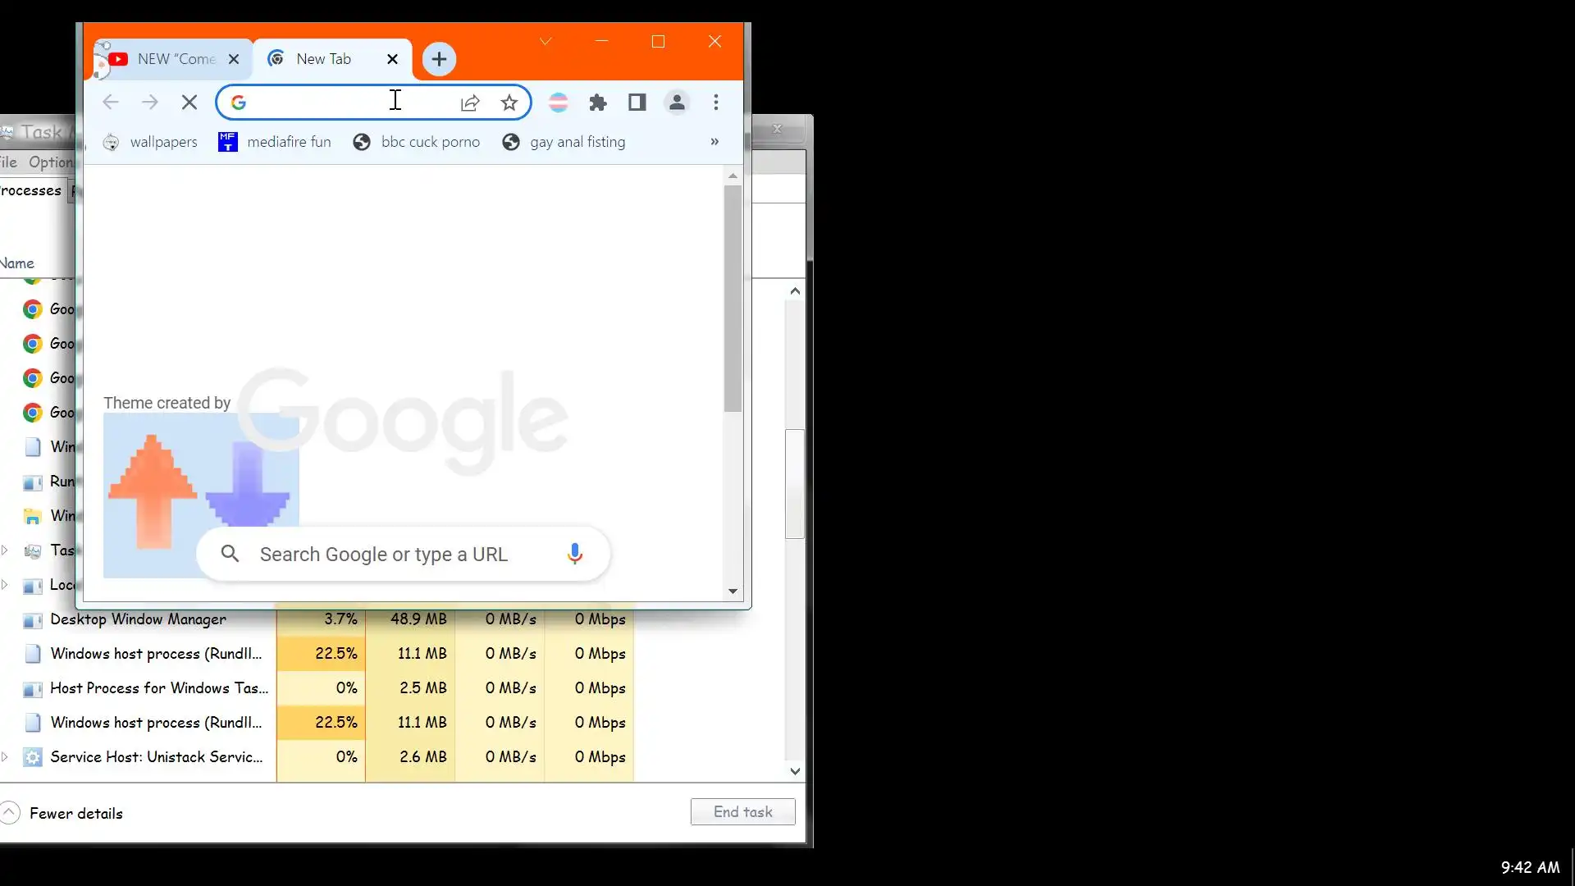Click the voice search microphone icon
This screenshot has height=886, width=1575.
pos(575,554)
